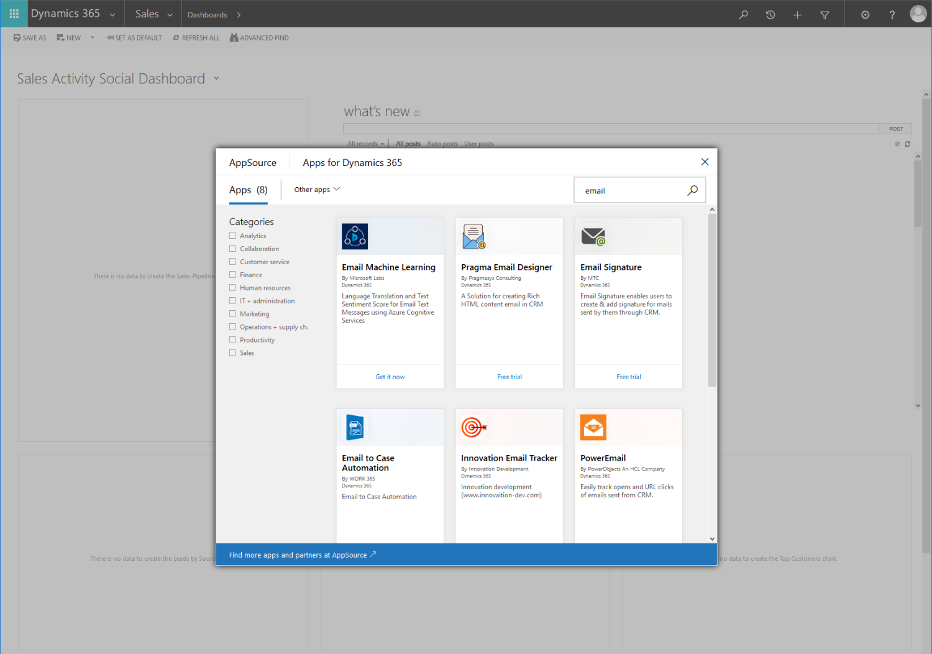Image resolution: width=932 pixels, height=654 pixels.
Task: Click Free trial for Pragma Email Designer
Action: click(509, 377)
